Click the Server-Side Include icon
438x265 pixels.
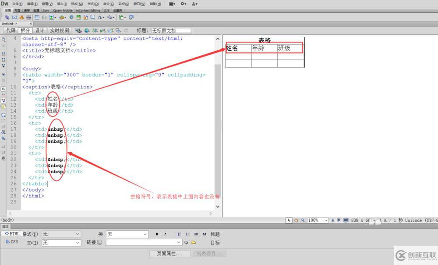(x=85, y=17)
